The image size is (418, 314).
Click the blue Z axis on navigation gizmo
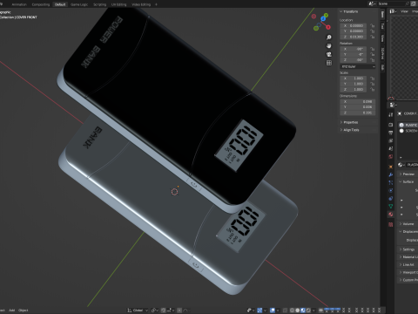323,19
